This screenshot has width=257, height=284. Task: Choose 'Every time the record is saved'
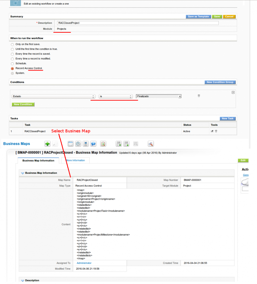pos(13,54)
